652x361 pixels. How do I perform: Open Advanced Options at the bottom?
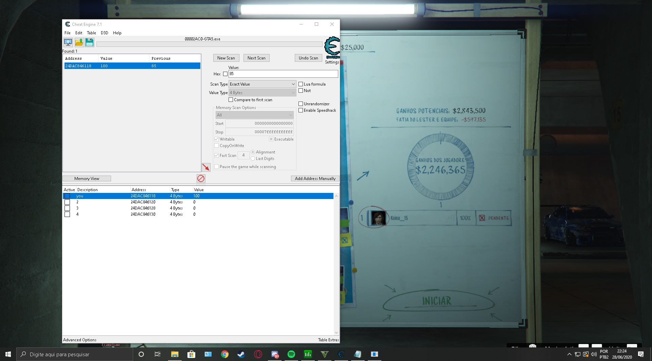80,340
